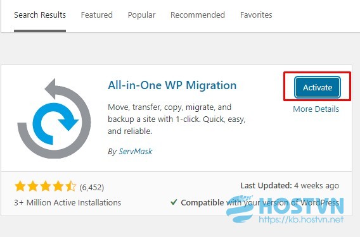
Task: Select the plugin description text
Action: click(x=176, y=119)
